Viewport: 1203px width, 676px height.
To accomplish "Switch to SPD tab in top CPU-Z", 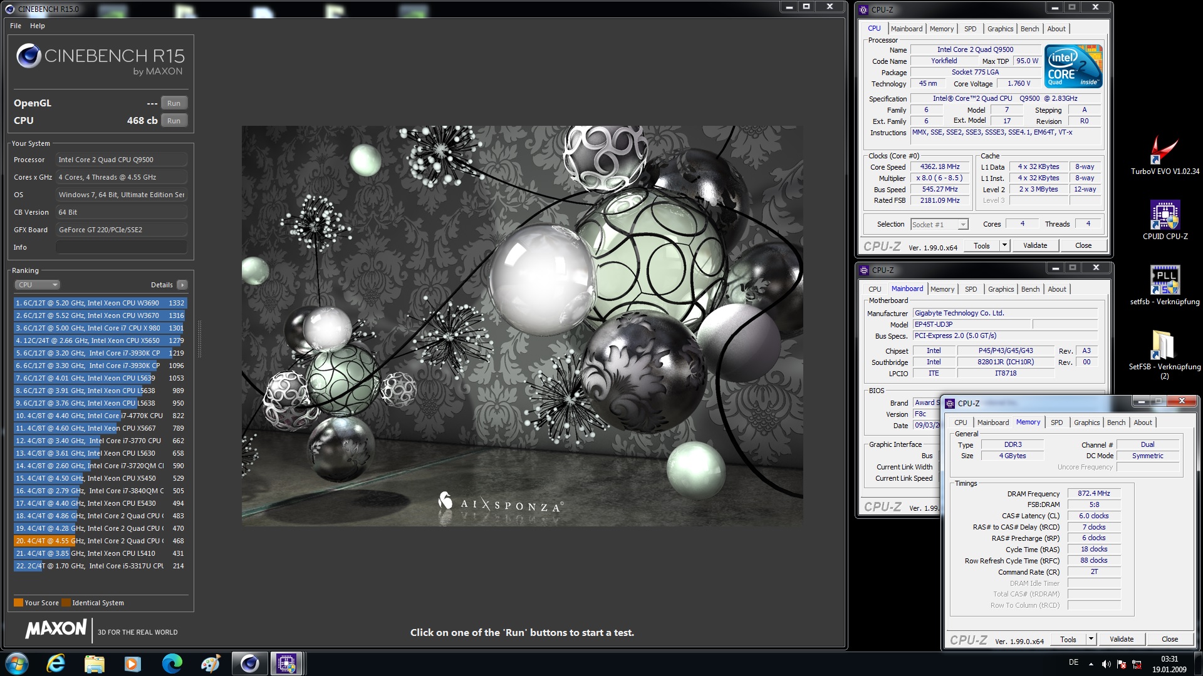I will (970, 29).
